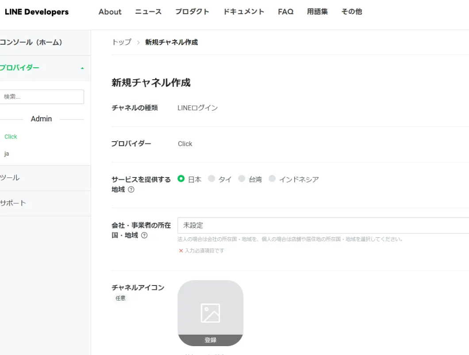
Task: Open the FAQ menu item
Action: 286,12
